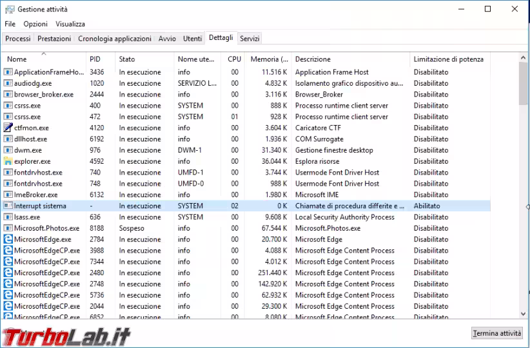The image size is (530, 348).
Task: Click the Interrupt sistema row icon
Action: click(x=8, y=206)
